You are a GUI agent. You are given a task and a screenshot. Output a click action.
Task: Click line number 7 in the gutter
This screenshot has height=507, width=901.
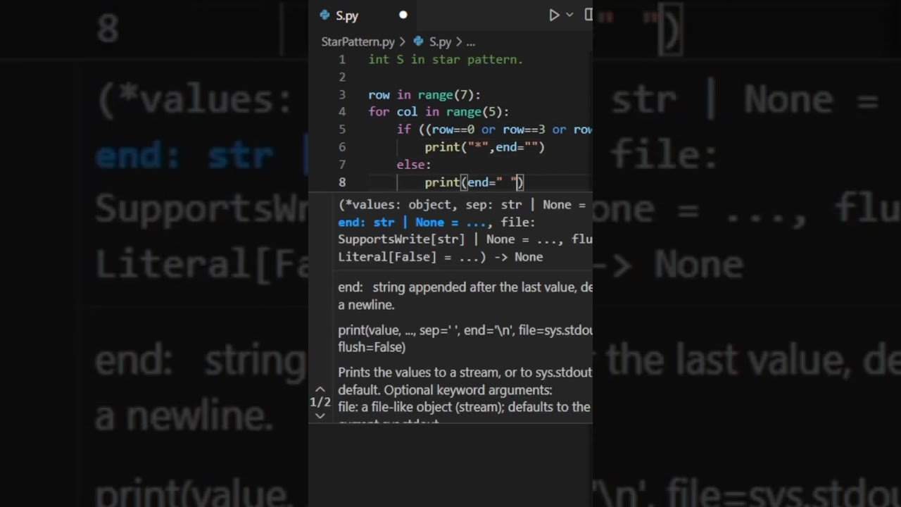point(342,165)
